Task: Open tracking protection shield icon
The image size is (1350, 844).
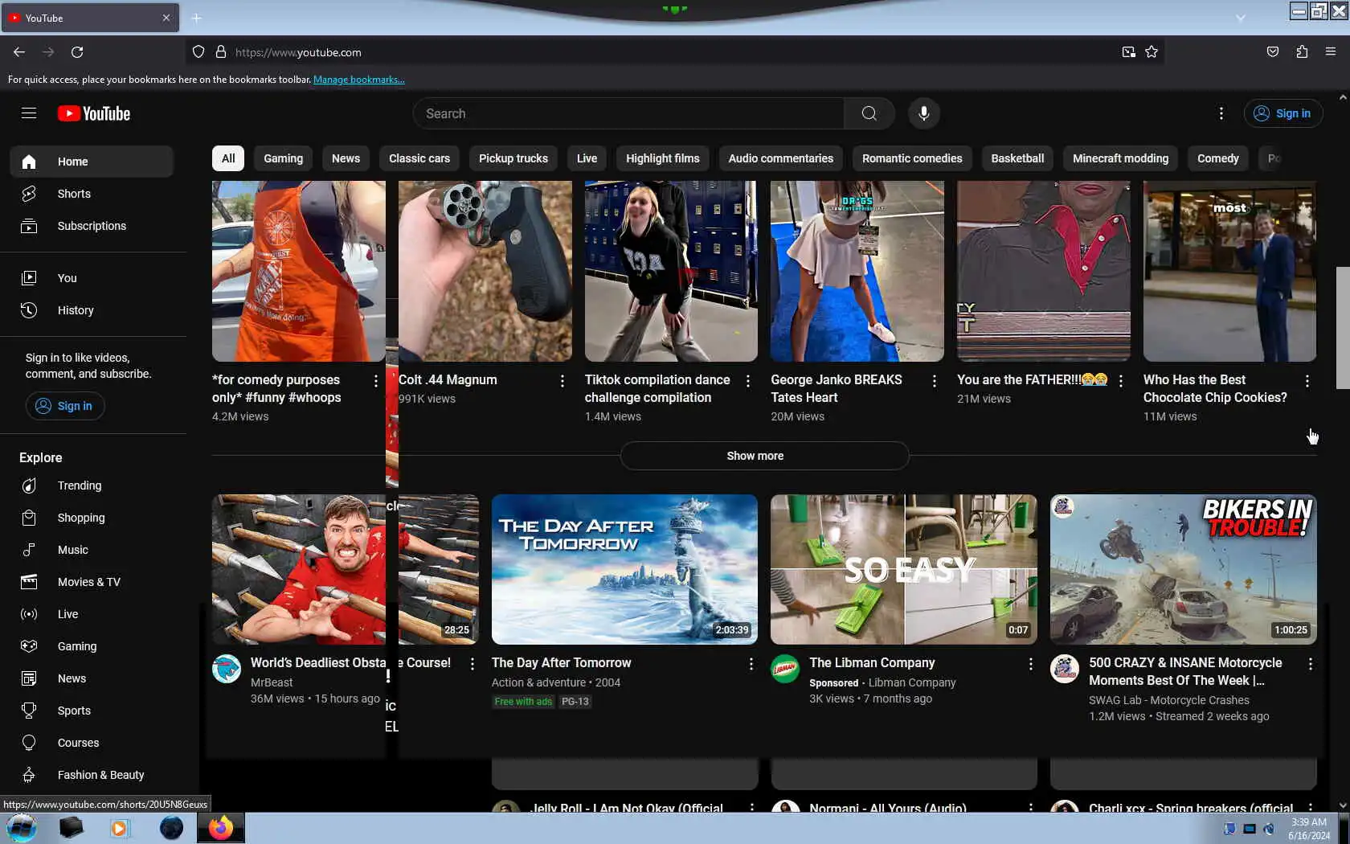Action: 198,52
